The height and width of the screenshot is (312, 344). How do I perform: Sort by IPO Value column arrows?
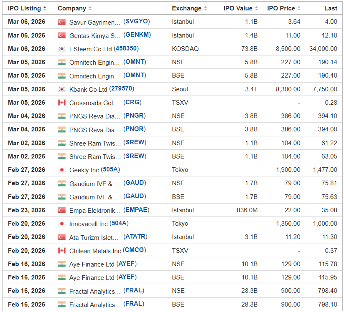[256, 8]
